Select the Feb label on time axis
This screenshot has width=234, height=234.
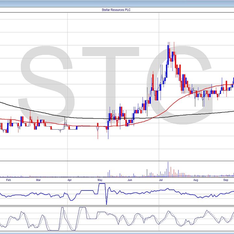click(x=9, y=180)
